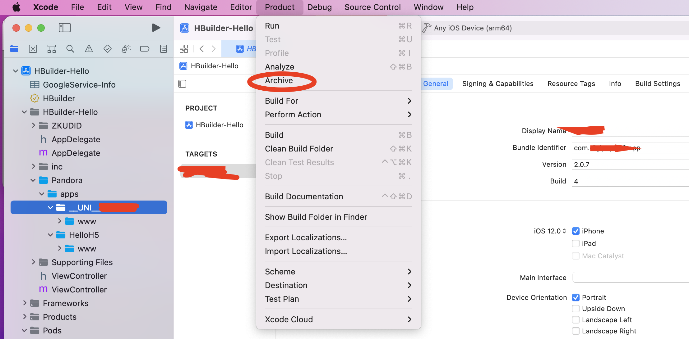Open the Report navigator icon
Screen dimensions: 689x339
[x=164, y=49]
